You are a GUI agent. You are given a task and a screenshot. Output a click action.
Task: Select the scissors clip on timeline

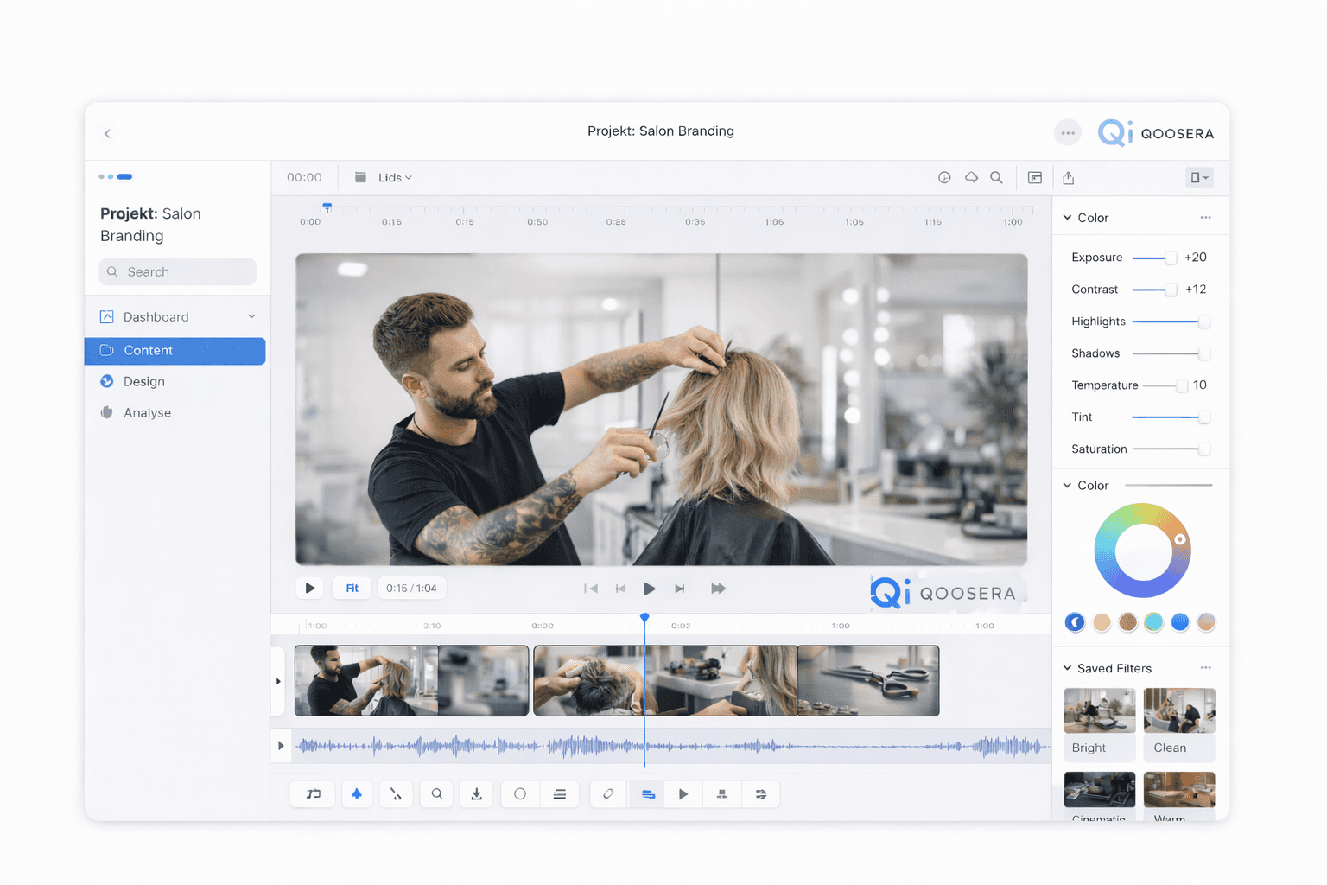coord(867,681)
